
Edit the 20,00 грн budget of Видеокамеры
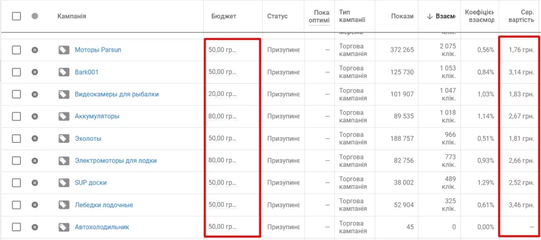tap(222, 94)
